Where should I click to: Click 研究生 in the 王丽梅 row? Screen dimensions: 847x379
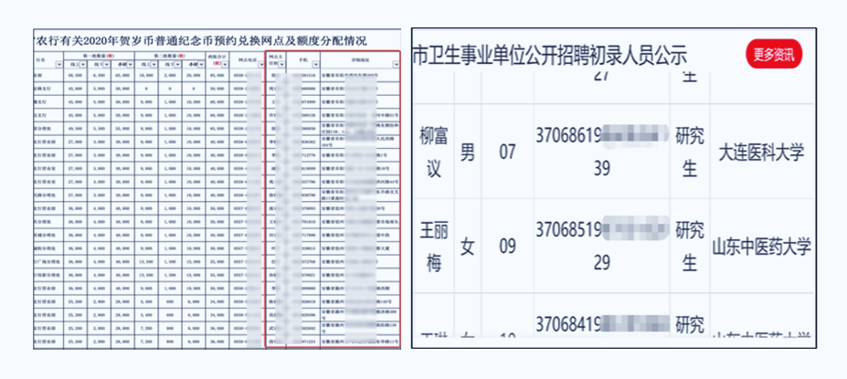pyautogui.click(x=690, y=247)
